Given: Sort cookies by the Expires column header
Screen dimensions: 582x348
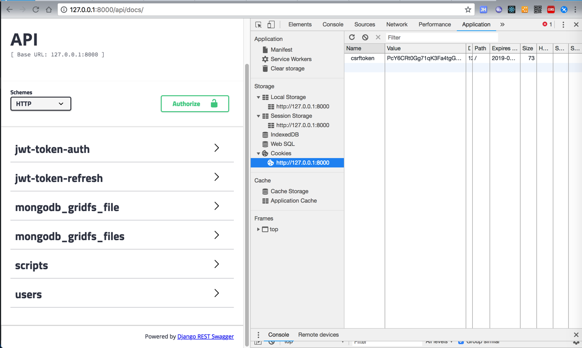Looking at the screenshot, I should pyautogui.click(x=504, y=48).
